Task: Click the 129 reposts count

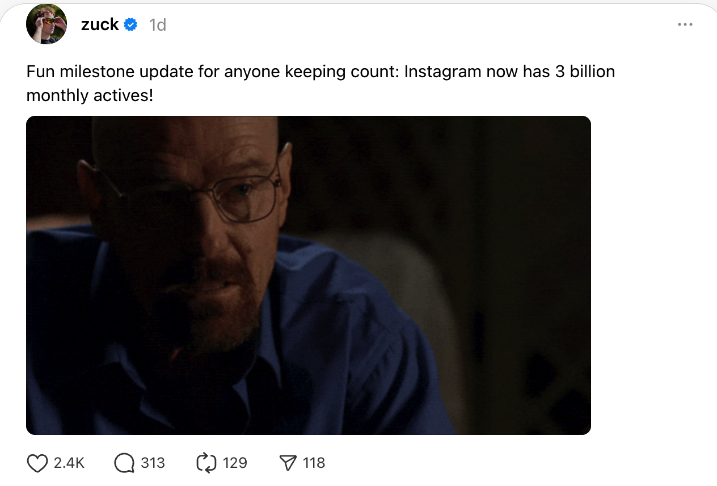Action: click(235, 463)
